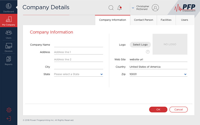Open the Zip dropdown arrow
Image resolution: width=200 pixels, height=125 pixels.
coord(185,74)
